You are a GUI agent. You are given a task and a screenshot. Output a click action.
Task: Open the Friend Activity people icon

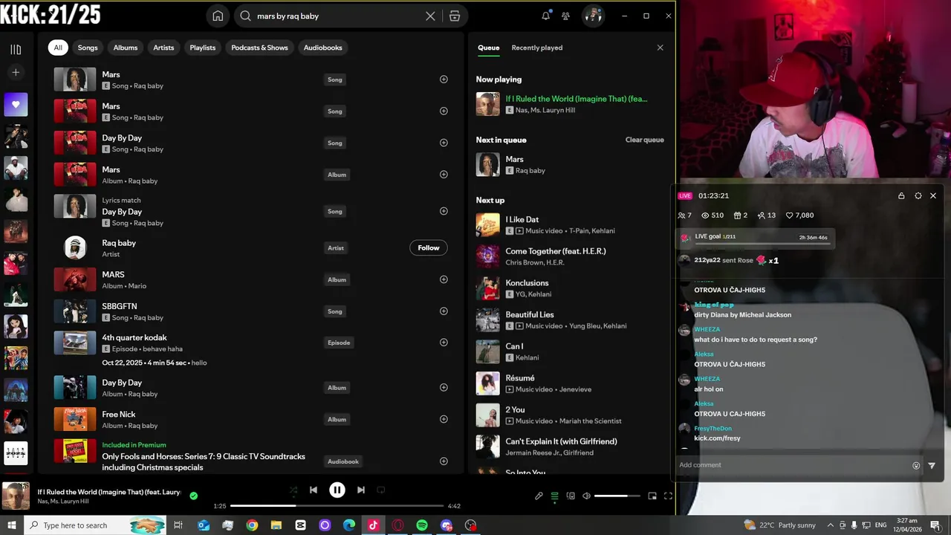click(566, 16)
